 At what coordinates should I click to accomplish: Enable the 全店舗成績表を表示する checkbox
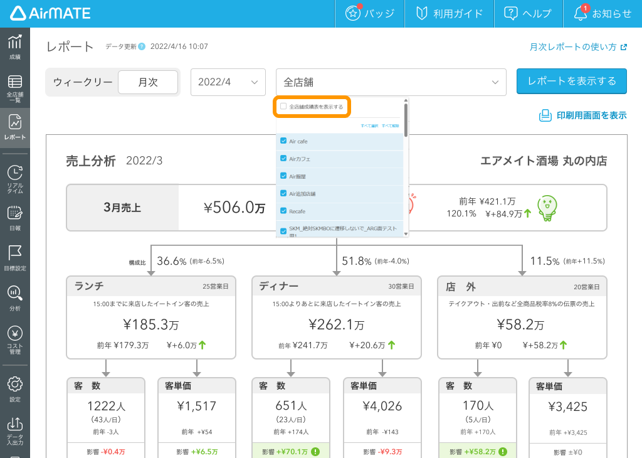tap(283, 106)
